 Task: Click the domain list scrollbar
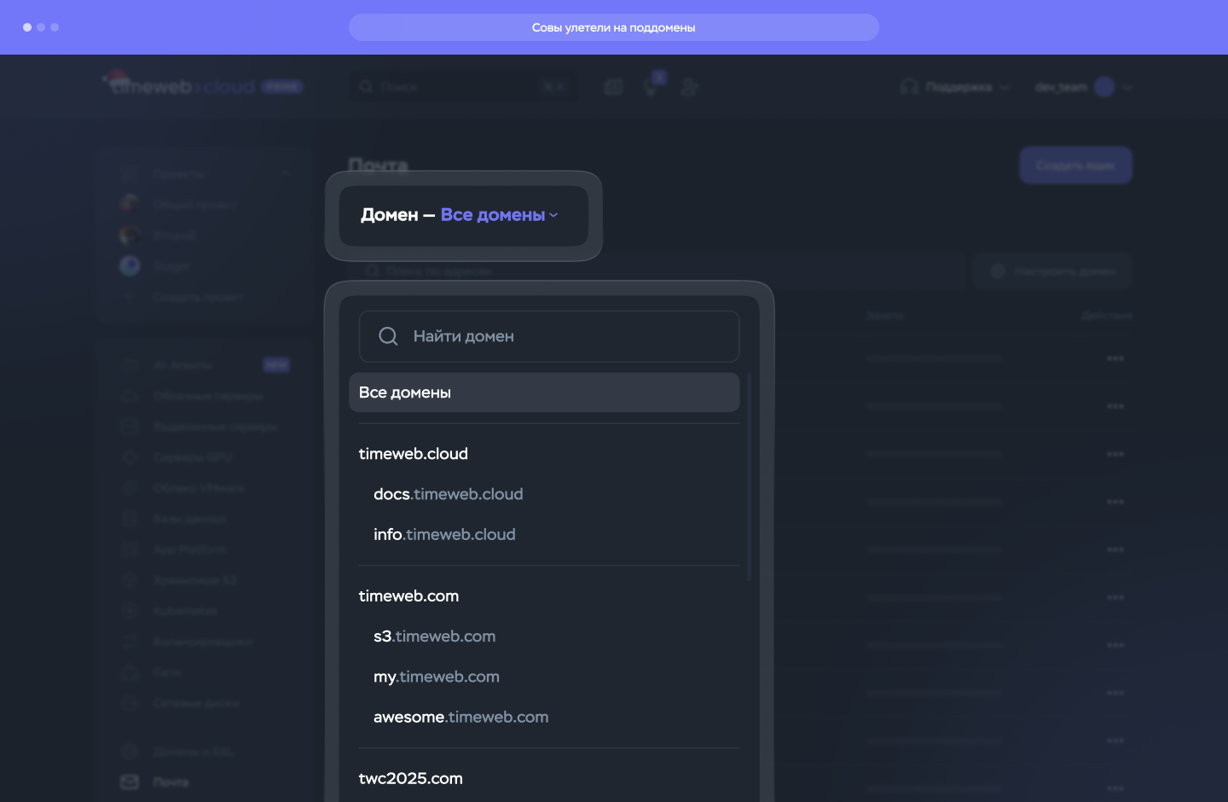pos(749,478)
